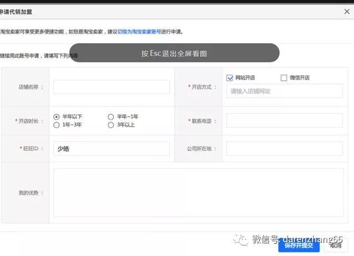Viewport: 354px width, 256px height.
Task: Choose the 半年~1年 radio option
Action: coord(111,117)
